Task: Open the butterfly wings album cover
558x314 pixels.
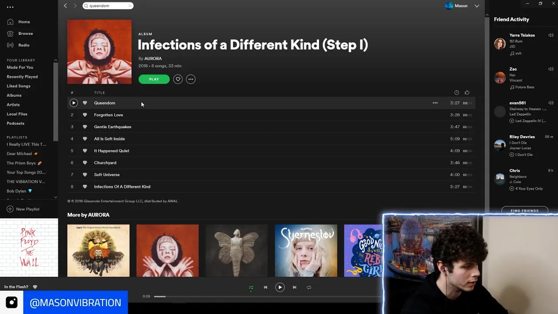Action: click(237, 251)
